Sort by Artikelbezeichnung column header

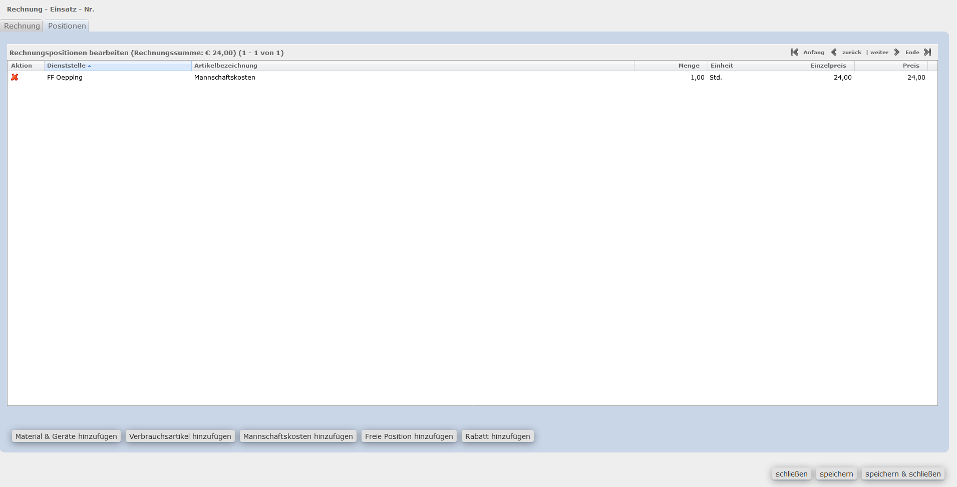tap(226, 66)
